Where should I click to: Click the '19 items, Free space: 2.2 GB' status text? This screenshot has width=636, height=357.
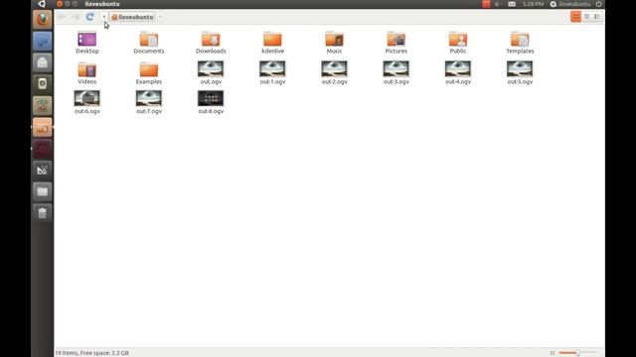point(91,353)
